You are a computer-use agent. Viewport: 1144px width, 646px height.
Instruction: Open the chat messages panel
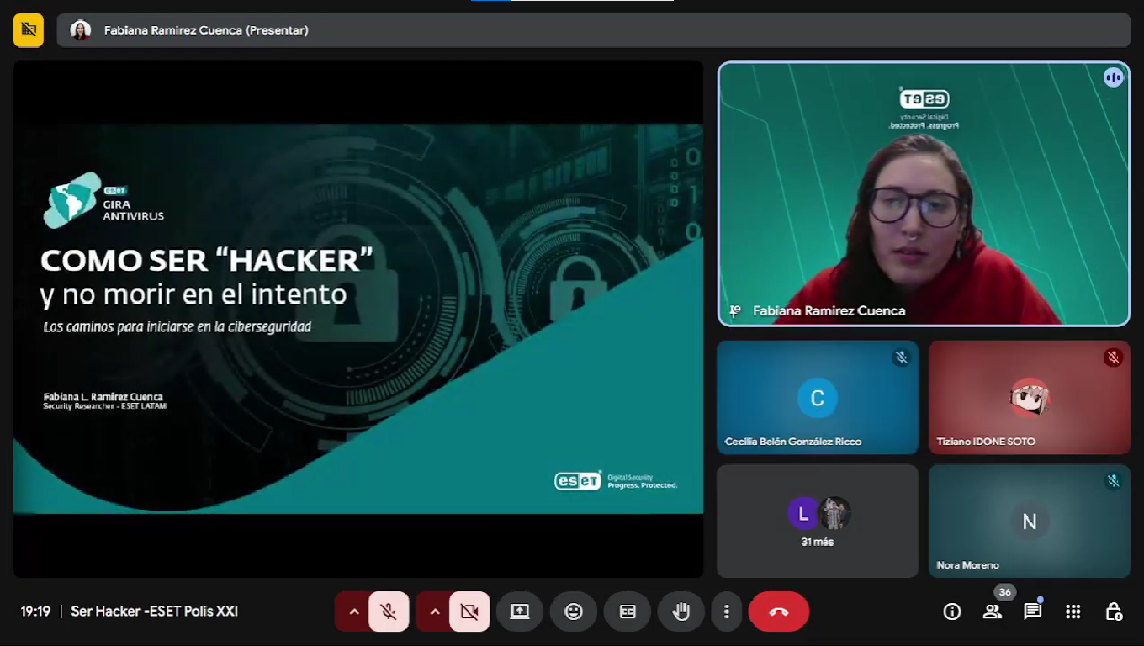tap(1033, 612)
